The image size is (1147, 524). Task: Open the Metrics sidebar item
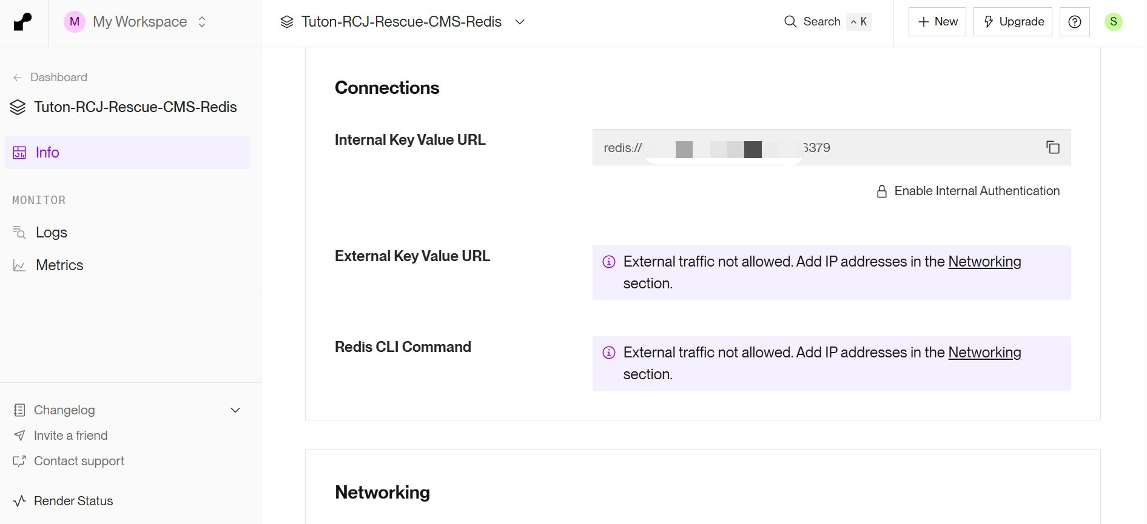59,265
